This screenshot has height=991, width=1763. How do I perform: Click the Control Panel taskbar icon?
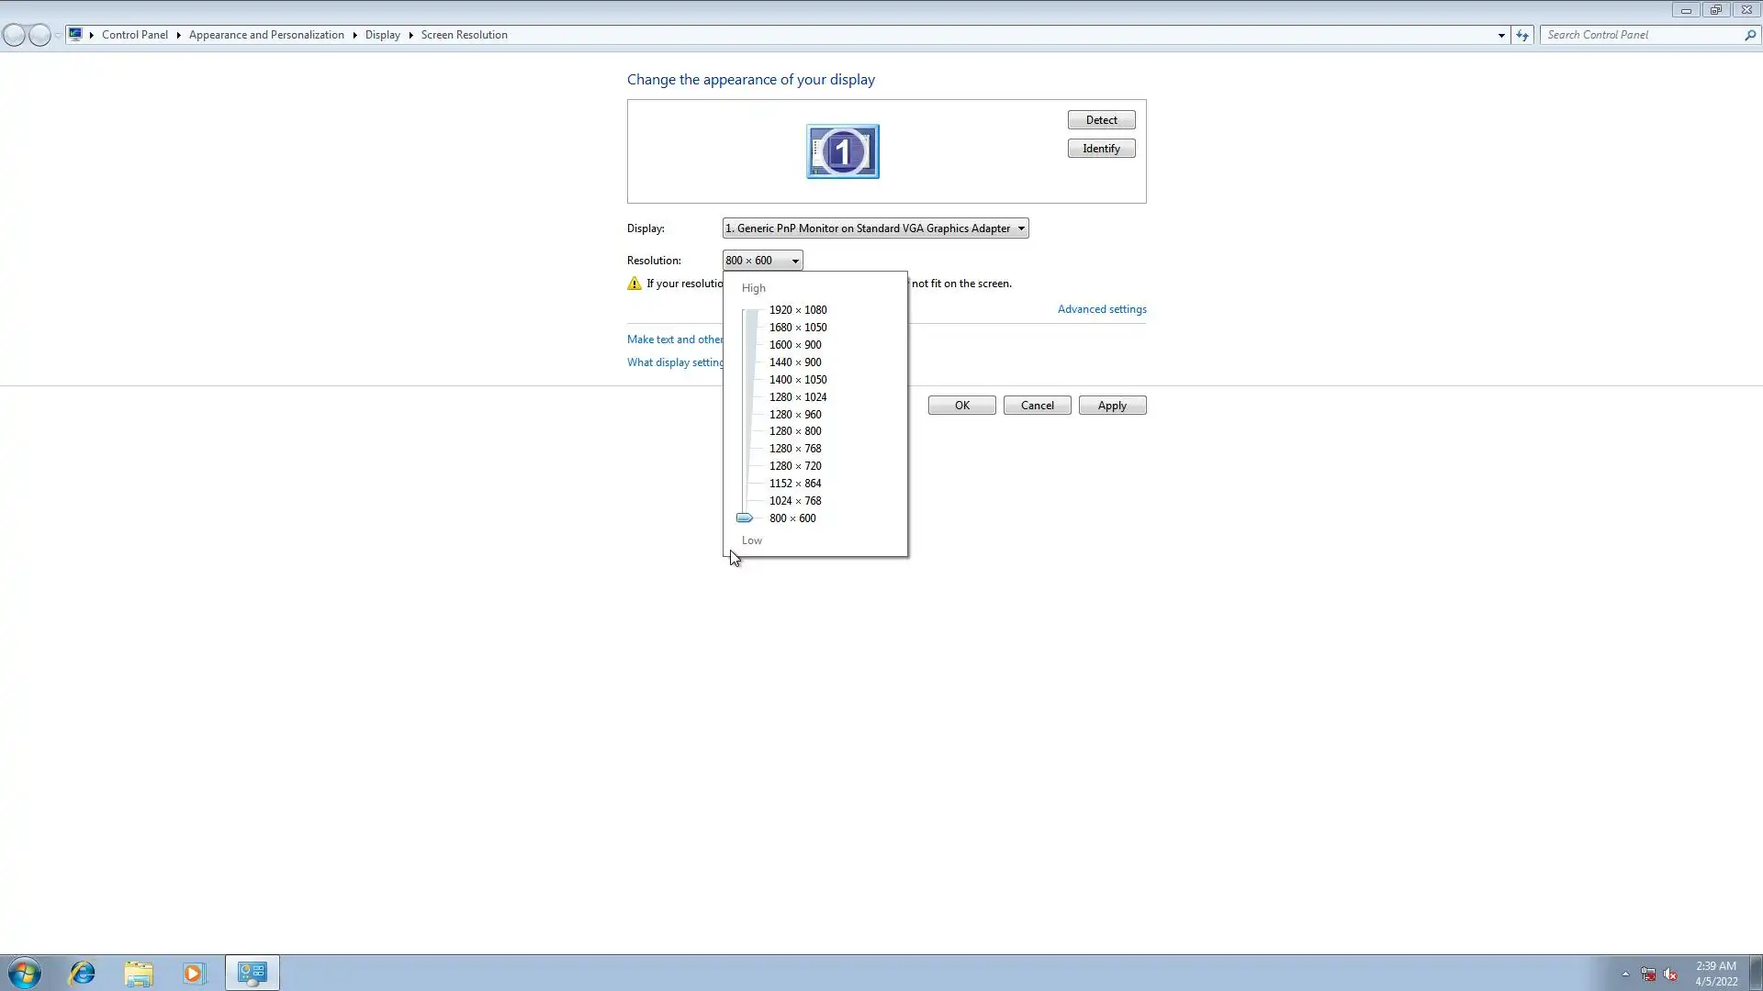pyautogui.click(x=252, y=973)
